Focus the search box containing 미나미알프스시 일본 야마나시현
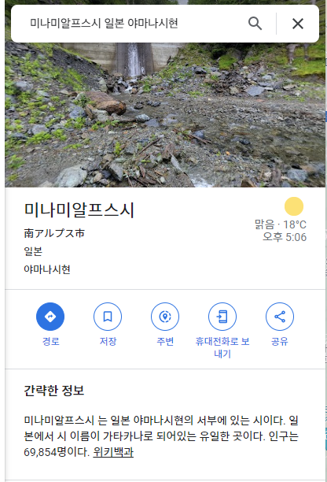 132,24
